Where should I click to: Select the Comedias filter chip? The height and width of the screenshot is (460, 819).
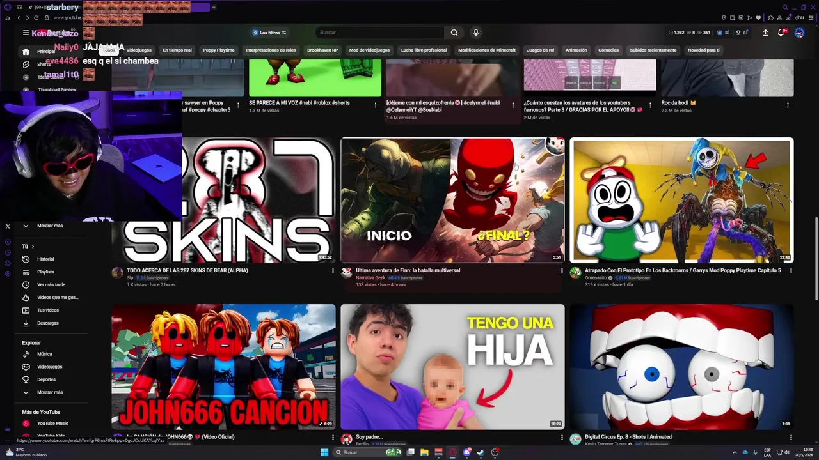608,50
